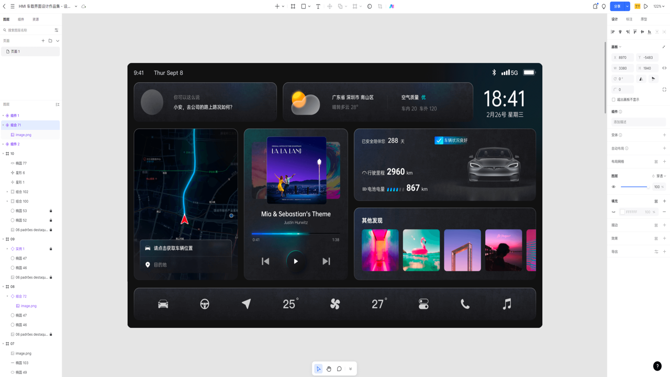The image size is (670, 377).
Task: Remove the fill with minus button
Action: point(664,212)
